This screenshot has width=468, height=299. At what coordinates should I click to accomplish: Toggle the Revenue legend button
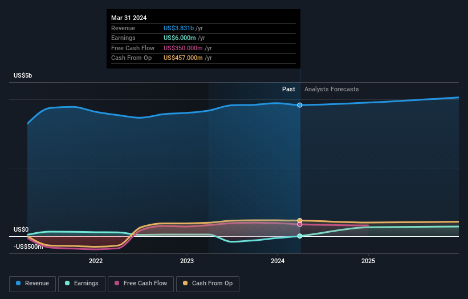[x=32, y=284]
